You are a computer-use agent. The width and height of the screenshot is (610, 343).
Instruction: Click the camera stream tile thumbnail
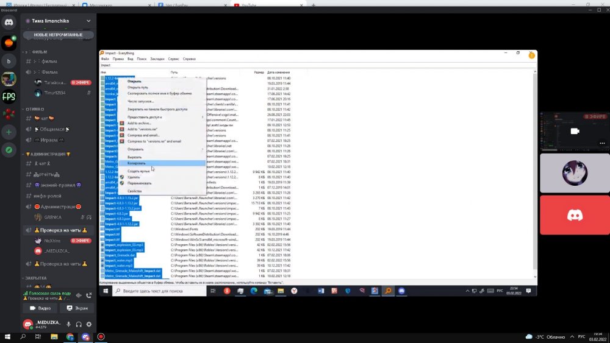coord(575,132)
